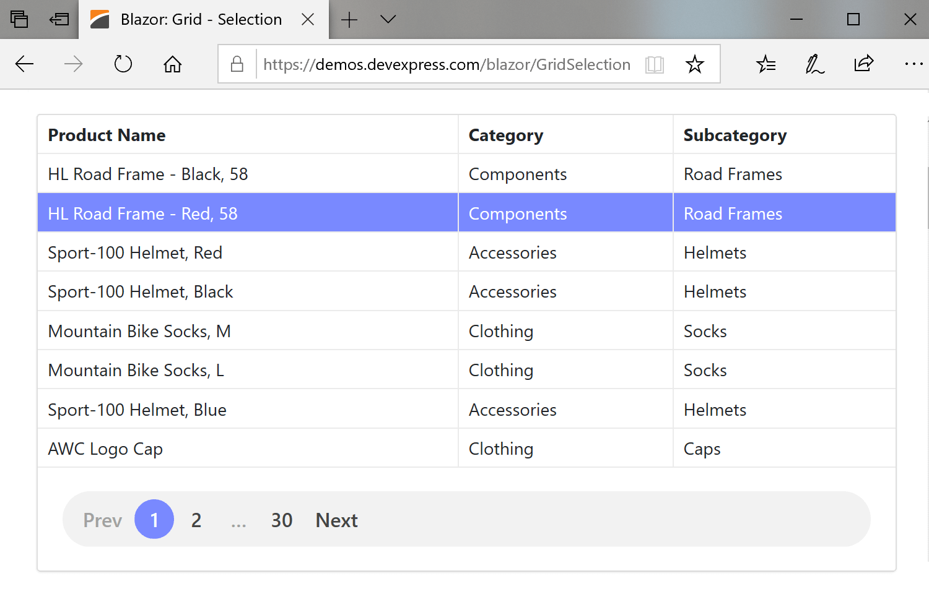Open the Favorites hub icon
The image size is (929, 589).
766,64
